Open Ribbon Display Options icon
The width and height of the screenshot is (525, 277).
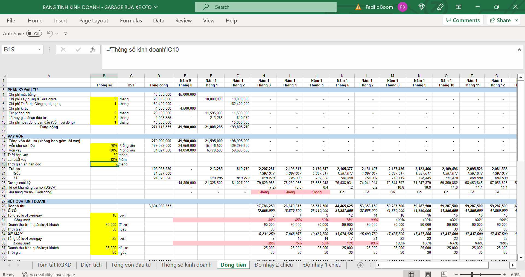459,7
